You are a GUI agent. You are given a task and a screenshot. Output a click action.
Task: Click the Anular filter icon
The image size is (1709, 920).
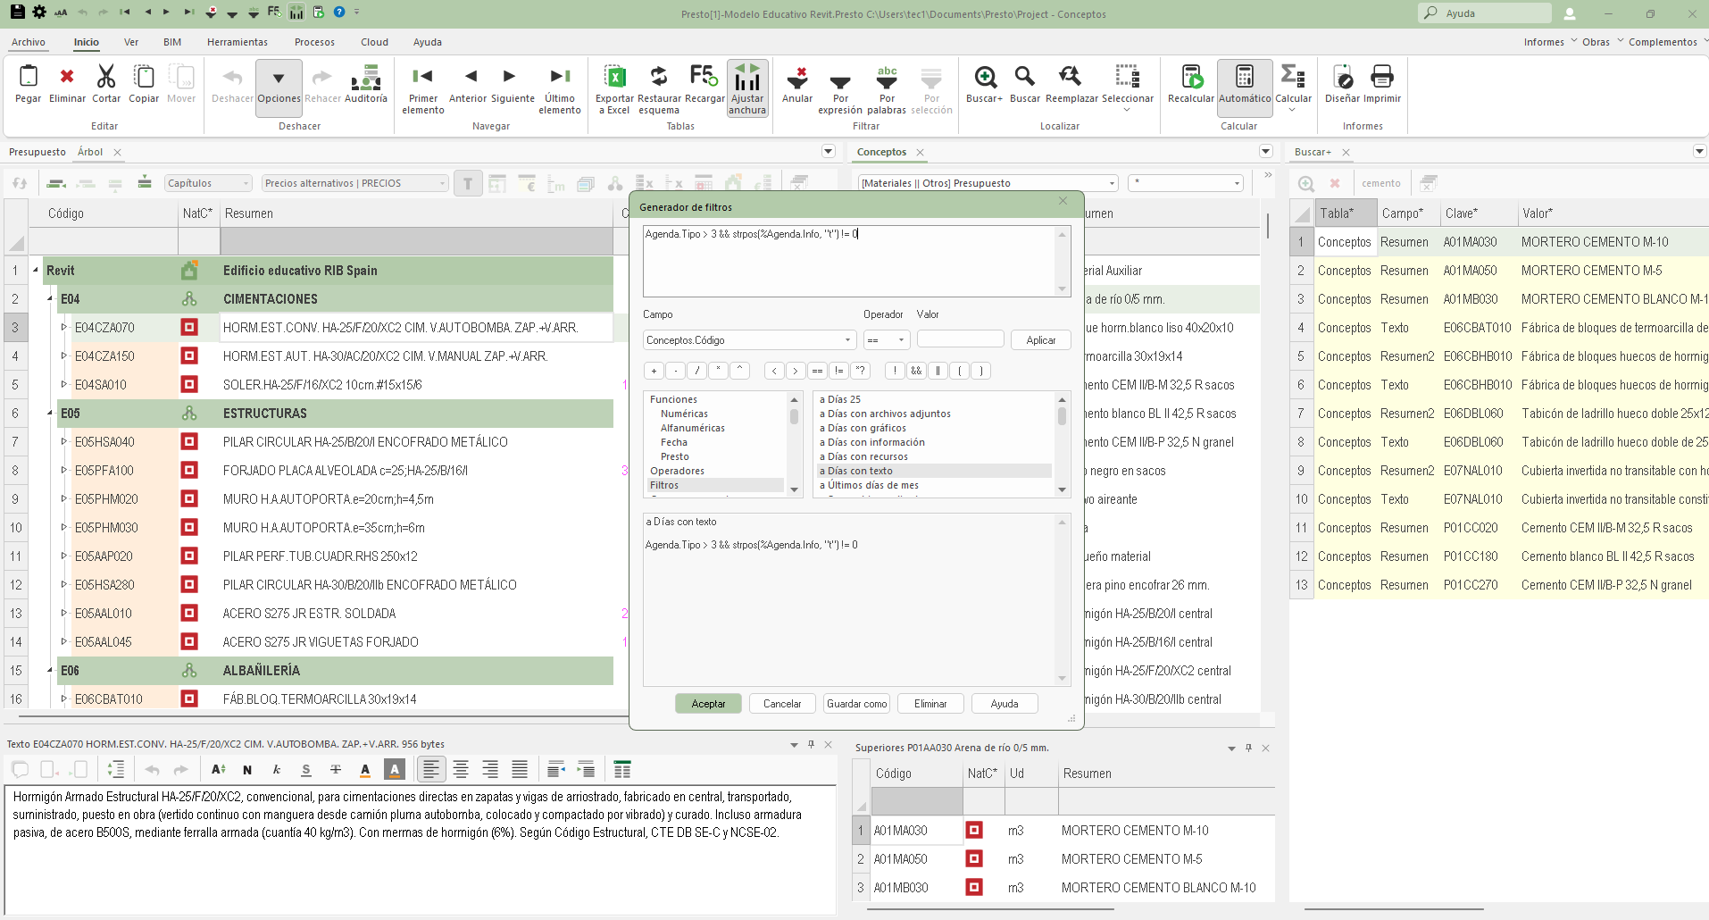(x=796, y=79)
